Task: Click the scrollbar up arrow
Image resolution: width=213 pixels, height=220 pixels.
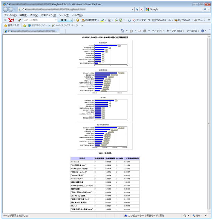Action: pos(209,36)
